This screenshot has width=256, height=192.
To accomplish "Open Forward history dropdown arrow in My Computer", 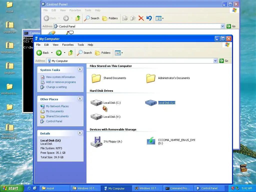I will pyautogui.click(x=65, y=53).
